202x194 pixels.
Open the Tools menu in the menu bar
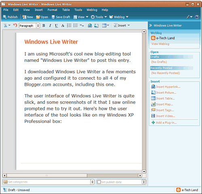(x=78, y=10)
